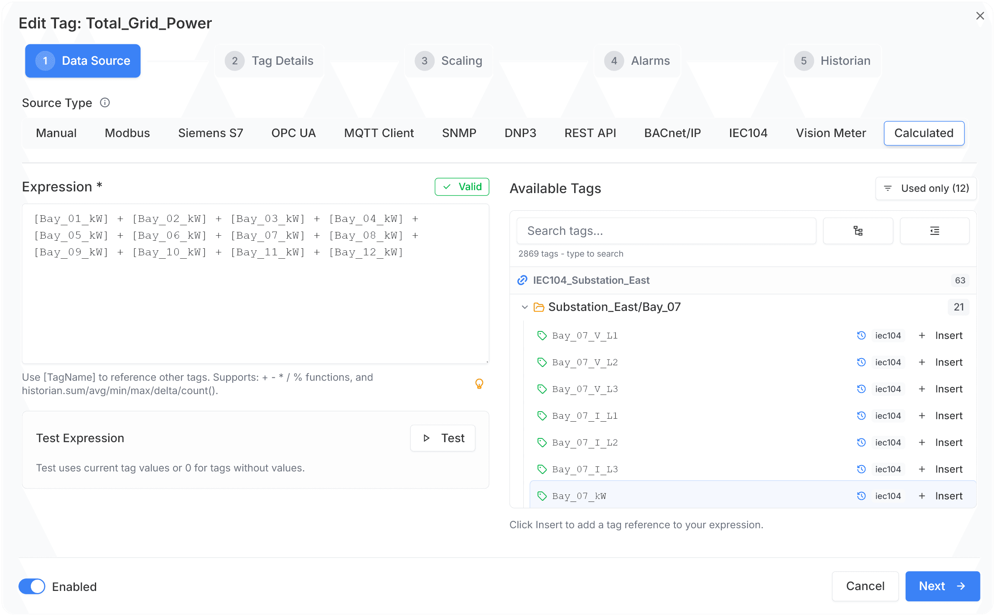
Task: Click the lightbulb hint icon below expression
Action: 479,384
